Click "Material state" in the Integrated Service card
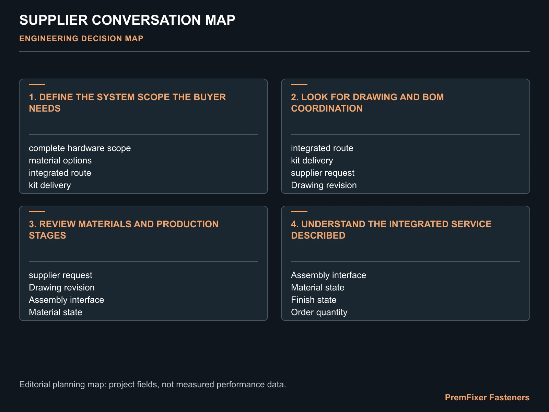This screenshot has height=412, width=549. point(318,288)
